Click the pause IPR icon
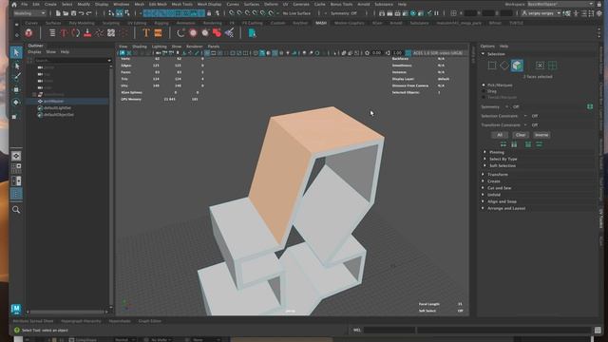Image resolution: width=608 pixels, height=342 pixels. click(437, 13)
